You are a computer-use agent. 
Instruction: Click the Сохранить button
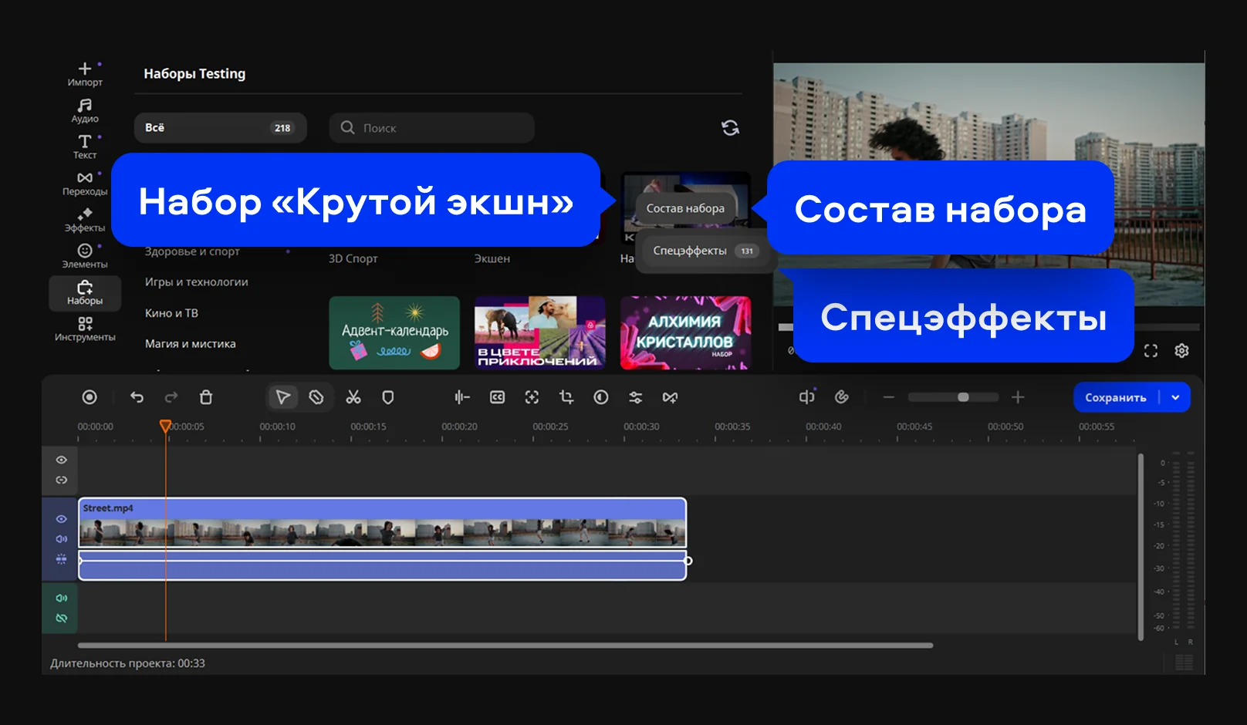[x=1116, y=397]
